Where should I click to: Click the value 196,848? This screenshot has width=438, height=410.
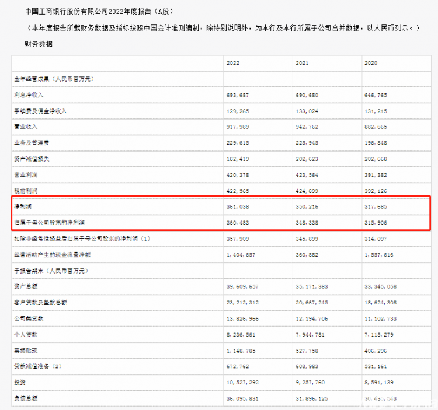pos(376,143)
